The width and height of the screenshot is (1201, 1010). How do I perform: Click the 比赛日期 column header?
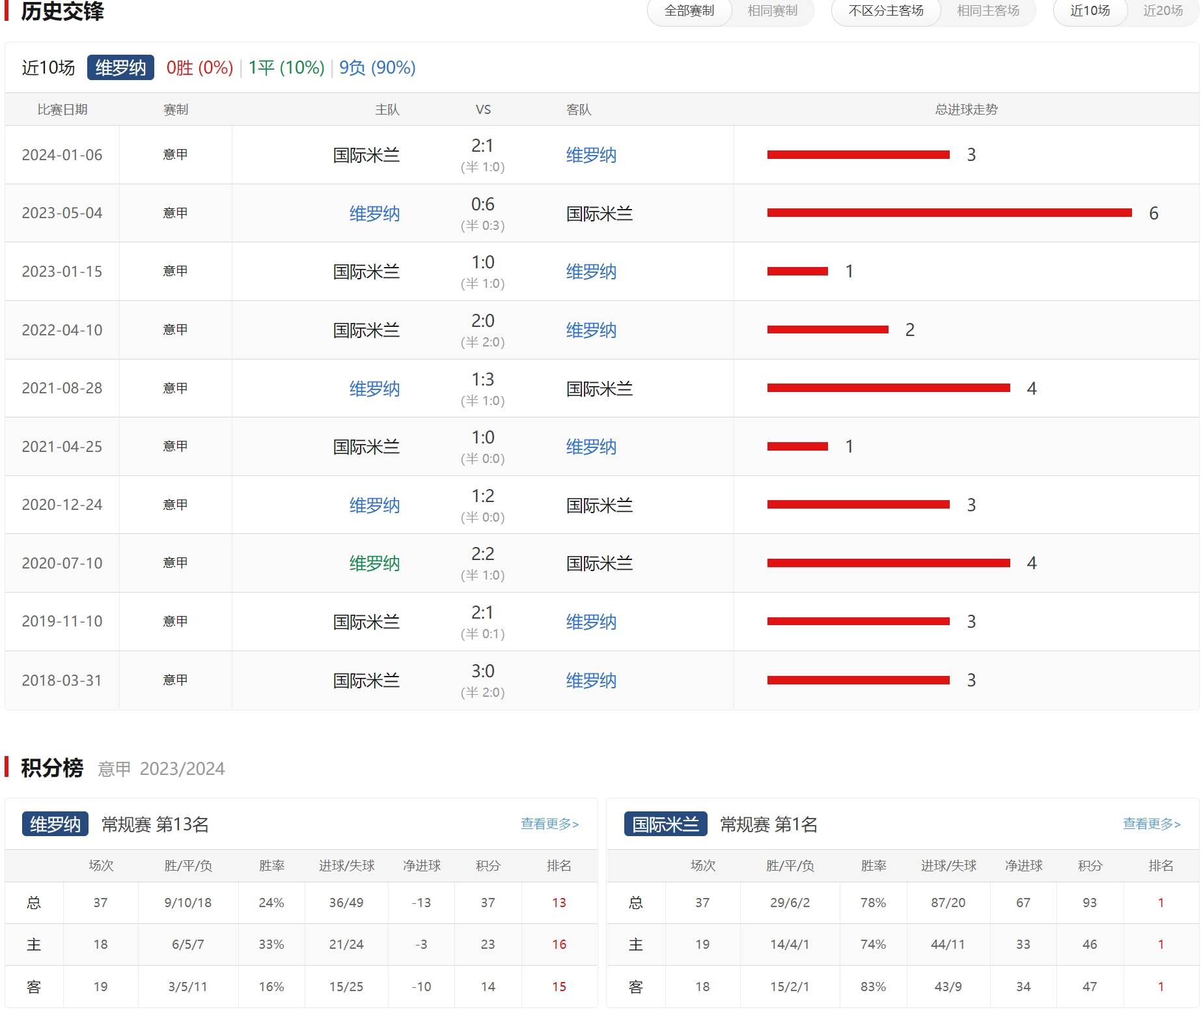point(62,109)
